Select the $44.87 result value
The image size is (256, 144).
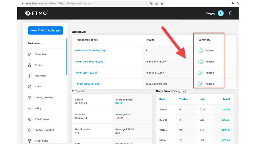tap(226, 110)
